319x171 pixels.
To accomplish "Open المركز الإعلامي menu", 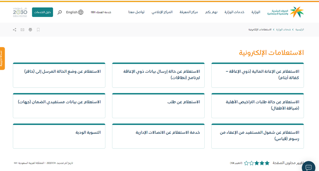I will coord(162,12).
